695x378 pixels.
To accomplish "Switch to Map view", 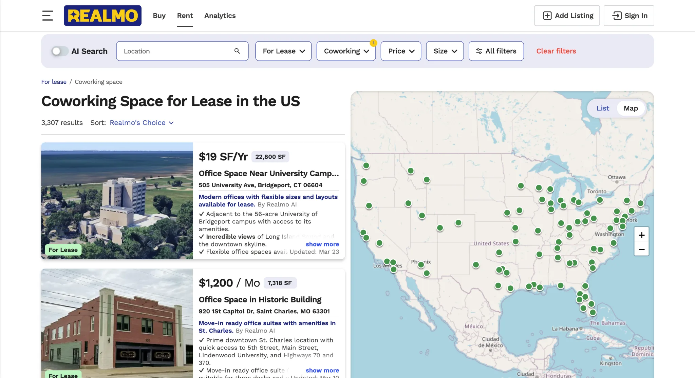I will [631, 108].
